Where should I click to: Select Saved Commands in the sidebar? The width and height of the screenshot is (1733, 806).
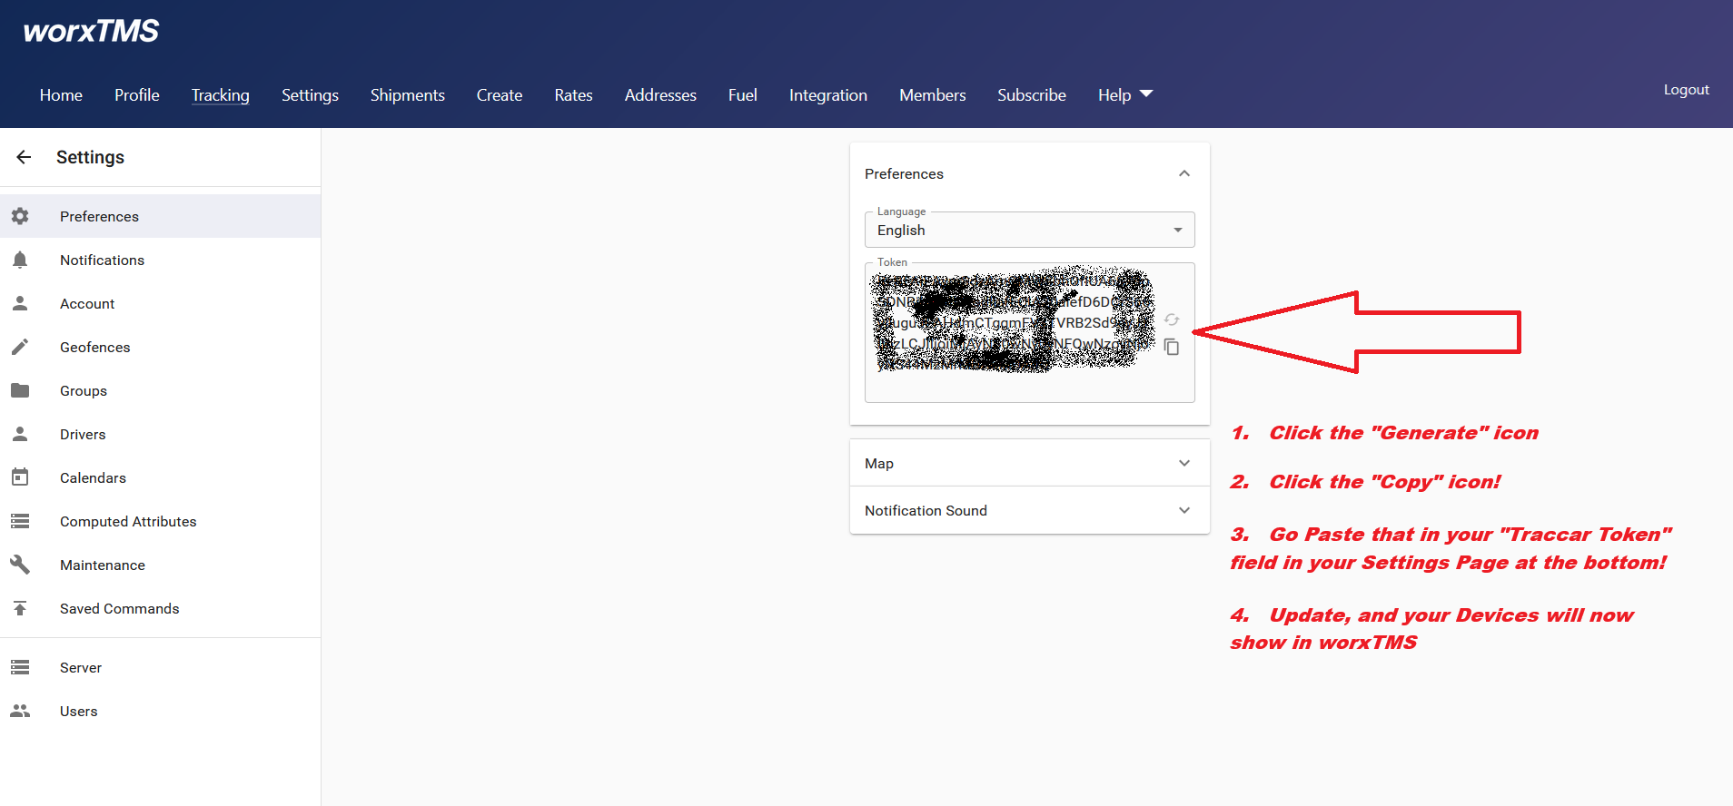(x=160, y=608)
